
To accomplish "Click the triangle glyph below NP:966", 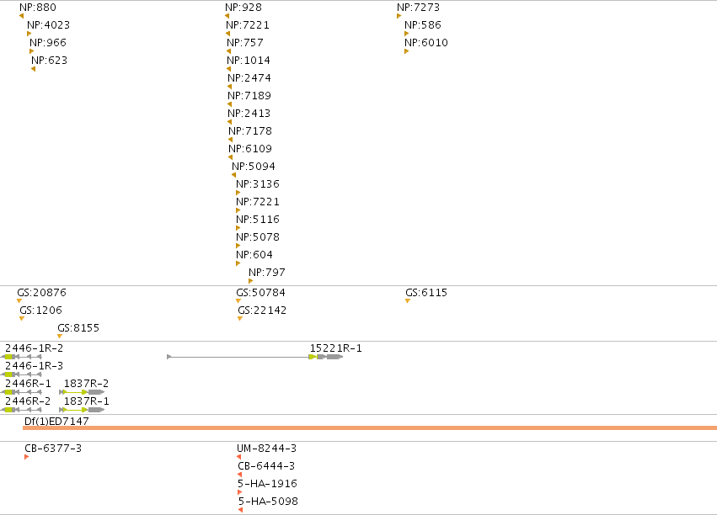I will tap(31, 51).
